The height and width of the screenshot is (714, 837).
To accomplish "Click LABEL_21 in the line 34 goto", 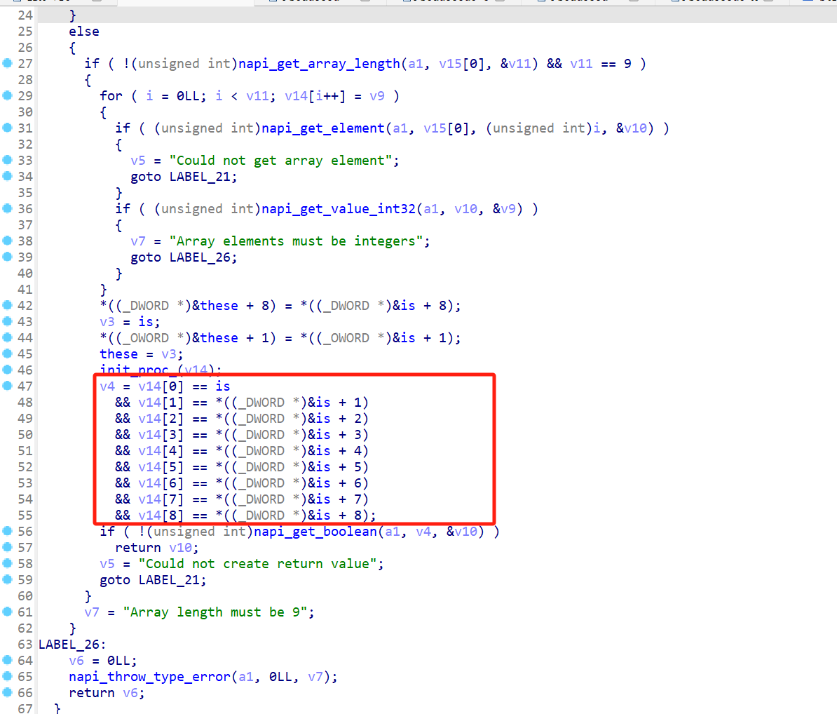I will [200, 177].
